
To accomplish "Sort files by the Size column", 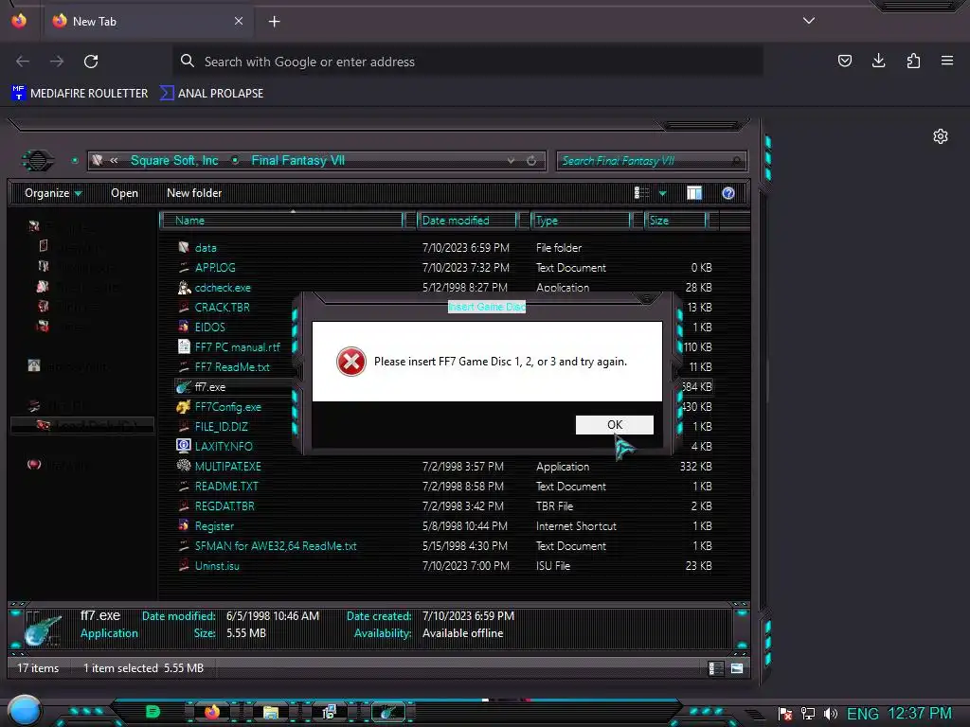I will tap(674, 221).
